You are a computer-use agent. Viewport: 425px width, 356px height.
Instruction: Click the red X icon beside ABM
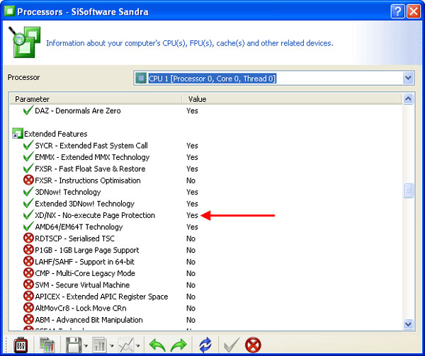click(28, 320)
